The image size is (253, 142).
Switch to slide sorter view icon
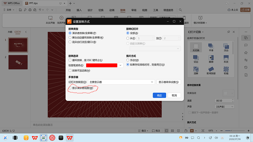pyautogui.click(x=172, y=131)
